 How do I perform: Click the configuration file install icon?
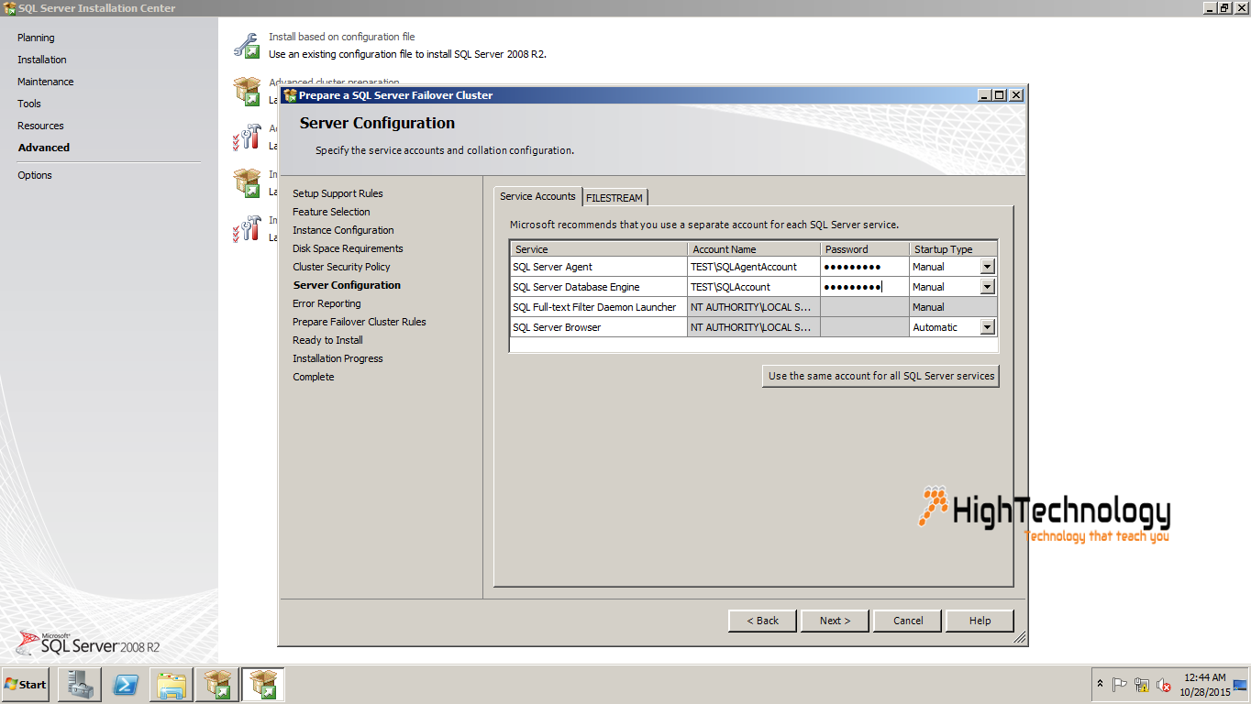pos(247,45)
